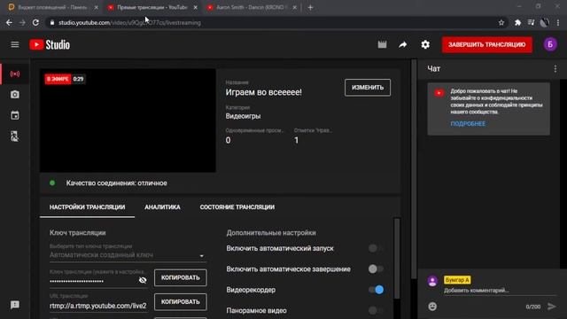Click the hidden stream key field
567x319 pixels.
[x=93, y=281]
